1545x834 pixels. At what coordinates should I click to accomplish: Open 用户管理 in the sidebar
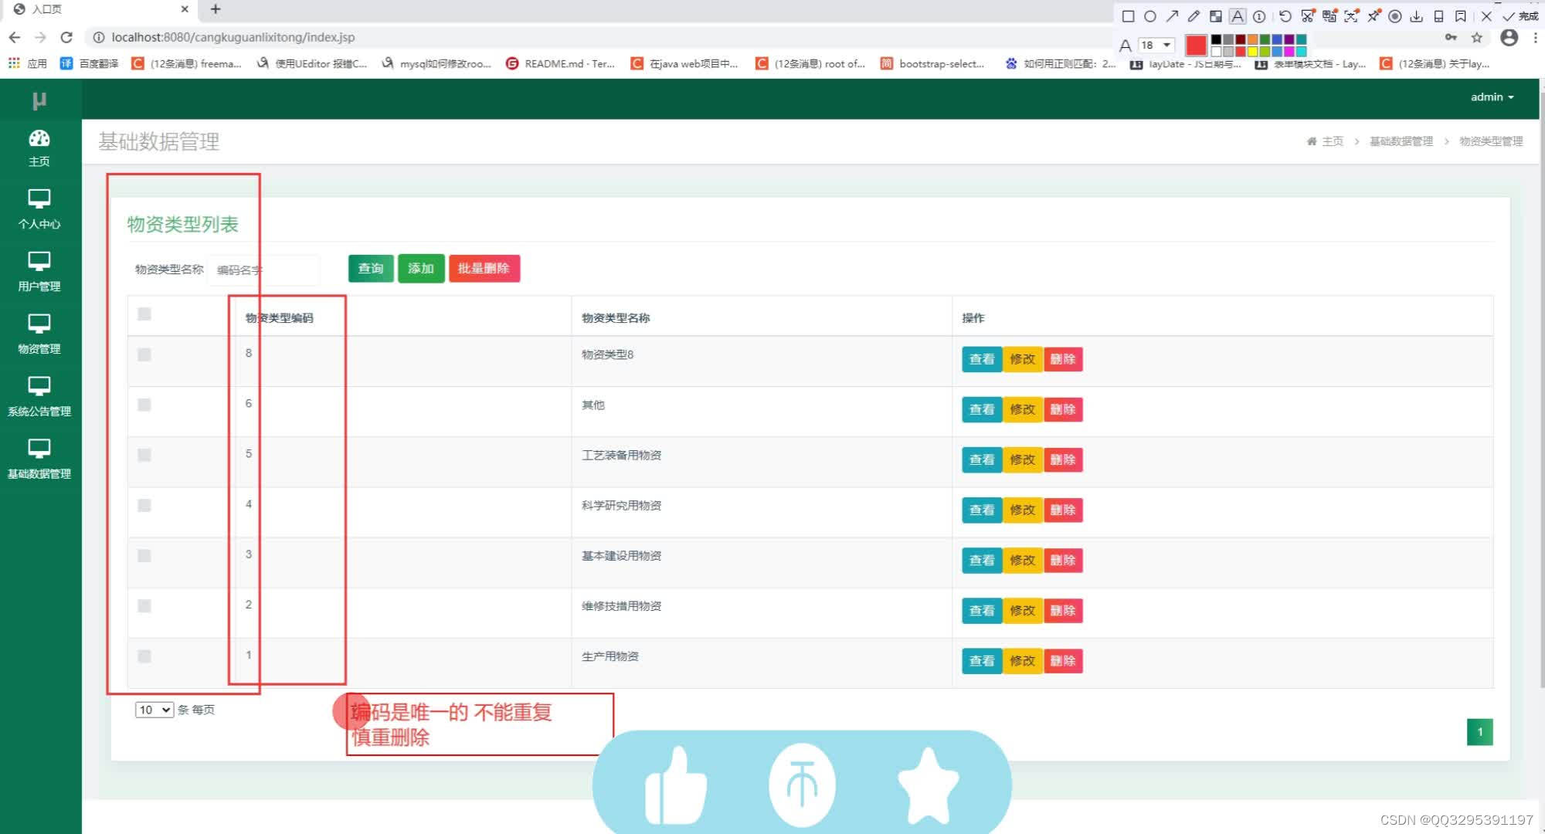pos(39,272)
